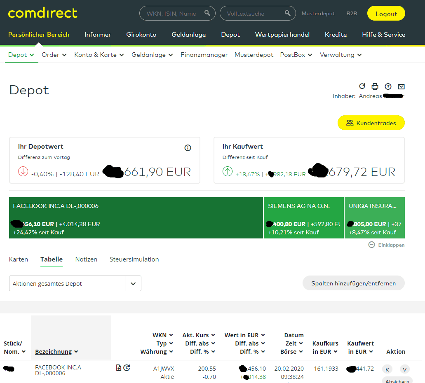
Task: Click Kaufkurs value 161,1933
Action: click(x=326, y=369)
